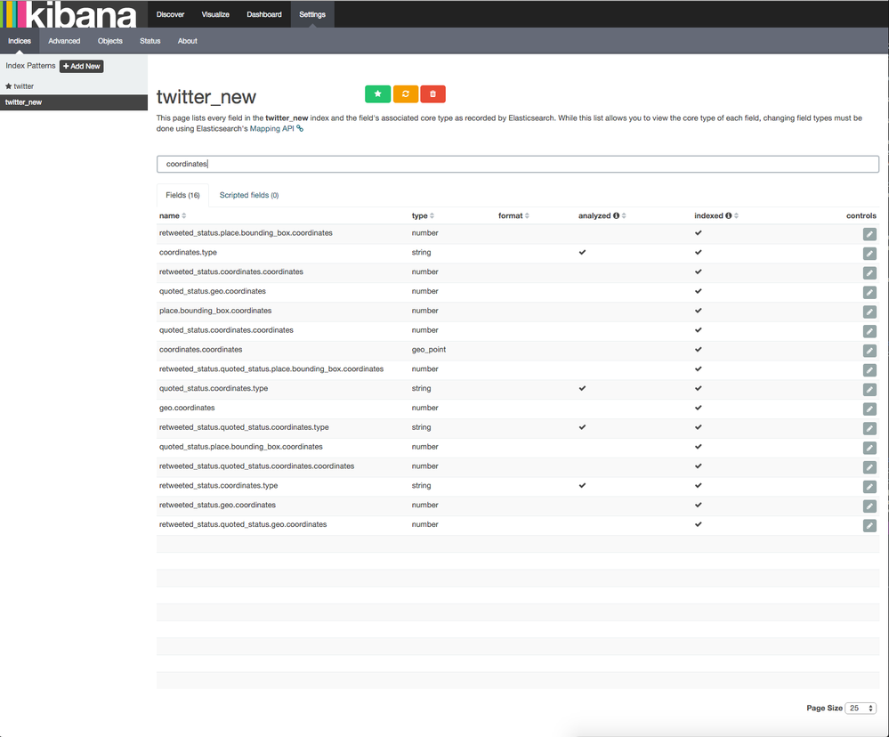Screen dimensions: 889x737
Task: Edit the coordinates.coordinates geo_point field
Action: [869, 350]
